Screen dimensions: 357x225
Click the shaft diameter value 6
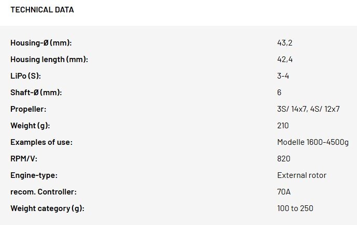[x=279, y=93]
